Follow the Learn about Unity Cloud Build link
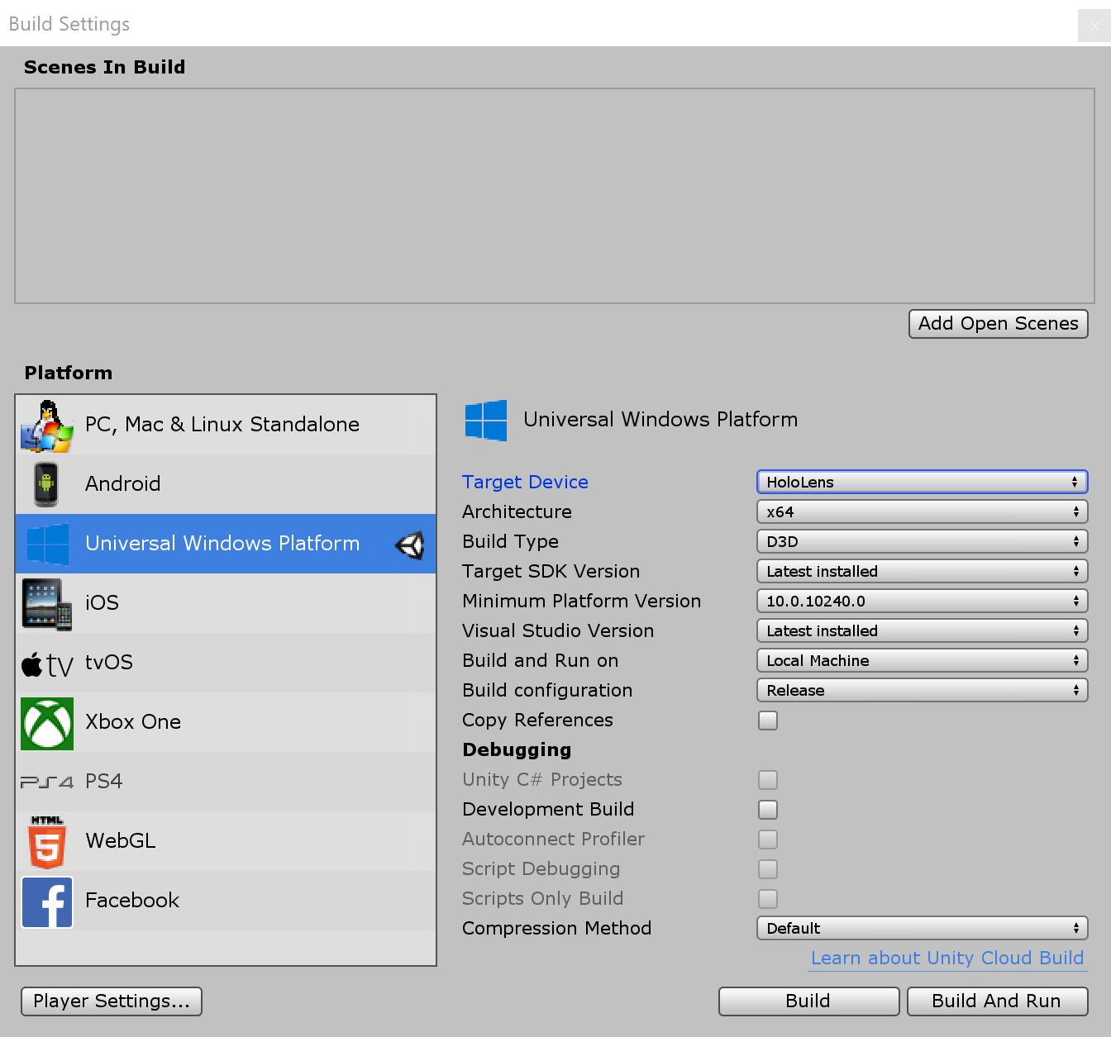 (947, 959)
